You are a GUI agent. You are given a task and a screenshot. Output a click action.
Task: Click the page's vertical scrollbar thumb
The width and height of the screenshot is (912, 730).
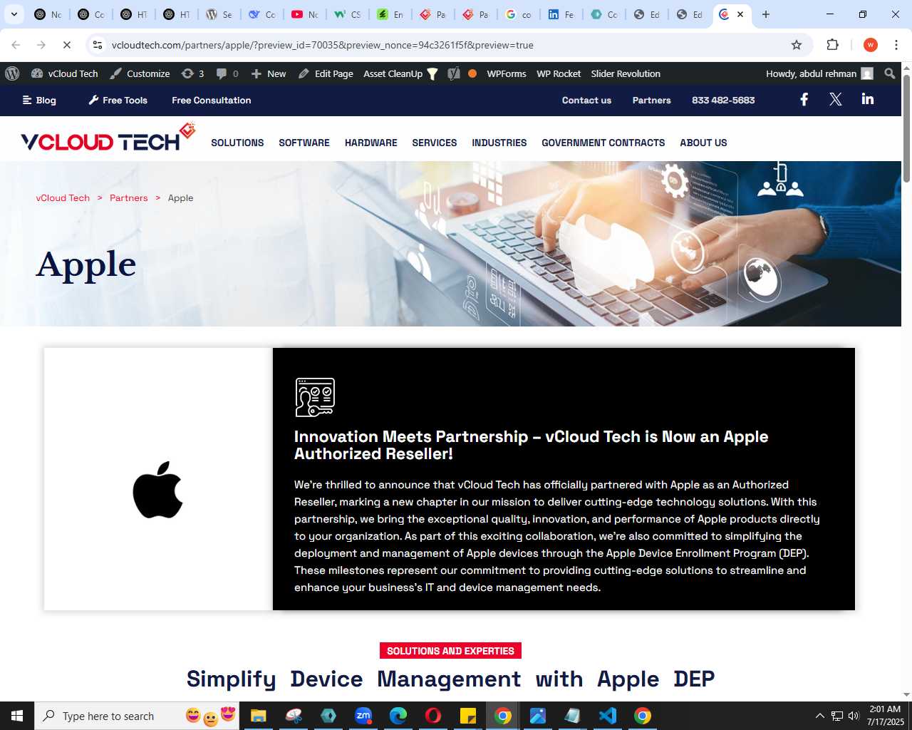pos(906,127)
